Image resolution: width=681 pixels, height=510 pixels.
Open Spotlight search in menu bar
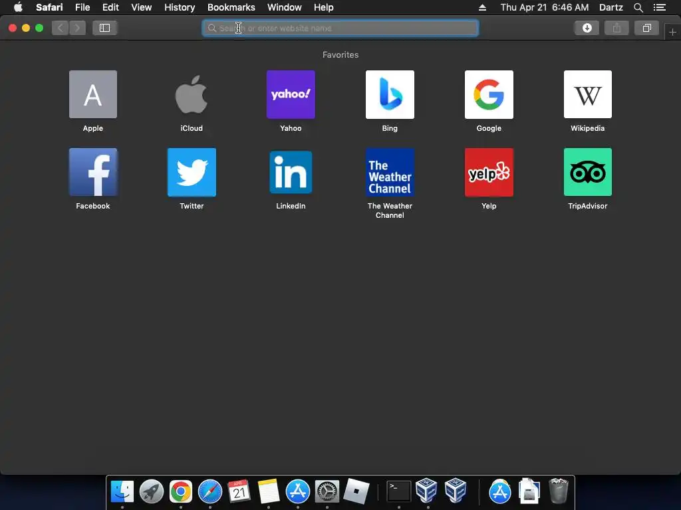pyautogui.click(x=638, y=7)
